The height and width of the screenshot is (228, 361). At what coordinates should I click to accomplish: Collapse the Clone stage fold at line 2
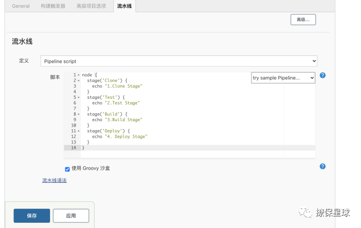79,81
